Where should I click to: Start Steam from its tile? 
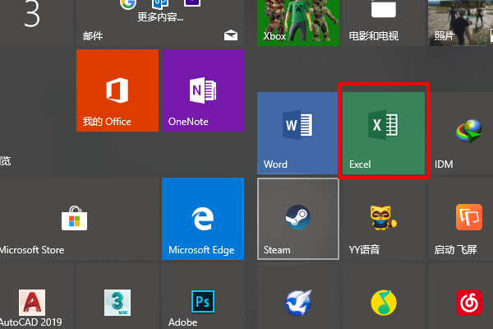(297, 219)
